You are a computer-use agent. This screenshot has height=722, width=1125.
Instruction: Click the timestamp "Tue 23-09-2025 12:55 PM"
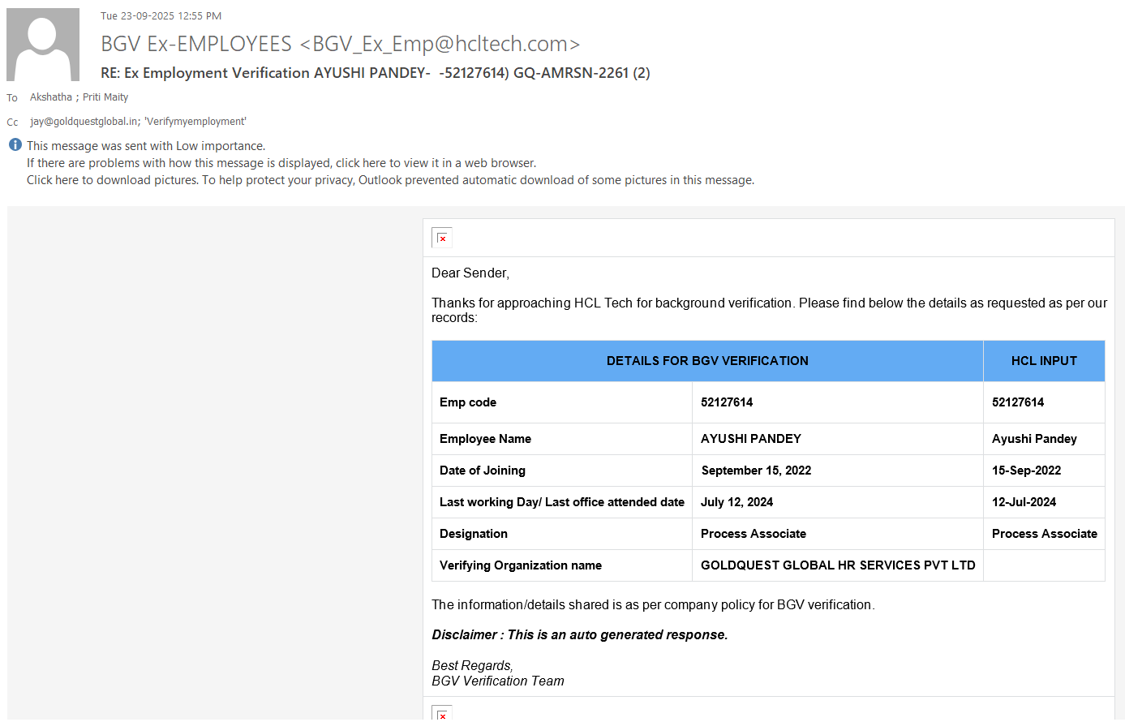pos(161,16)
